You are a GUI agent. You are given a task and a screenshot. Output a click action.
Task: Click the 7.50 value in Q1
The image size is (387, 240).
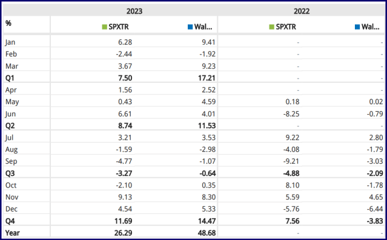pos(125,78)
